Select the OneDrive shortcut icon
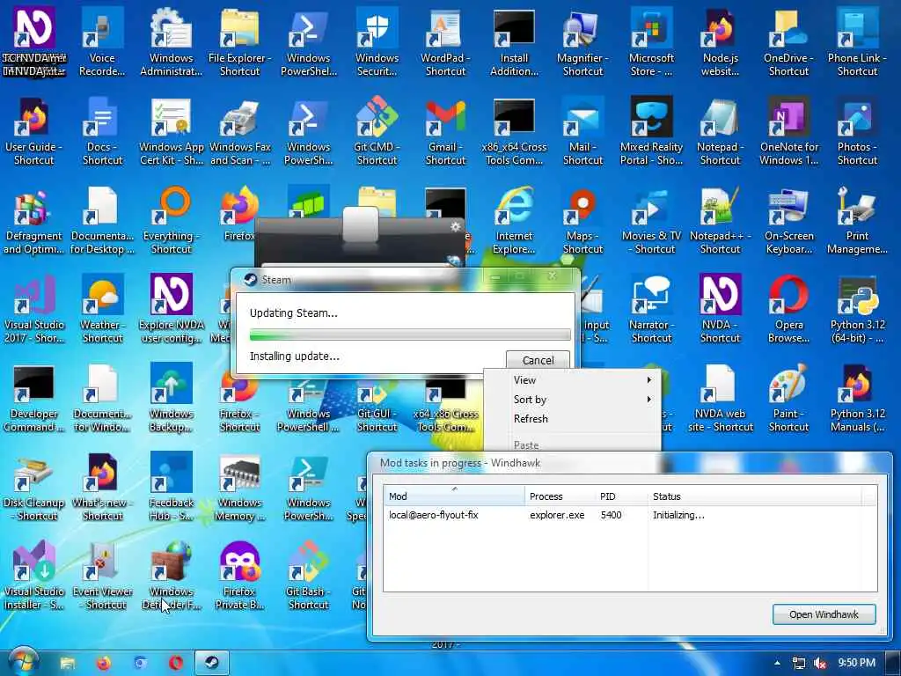The height and width of the screenshot is (676, 901). [788, 41]
